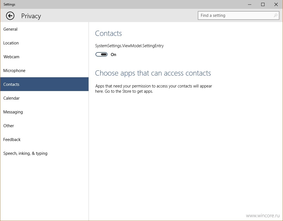Select Webcam in the sidebar
The image size is (283, 221).
44,57
